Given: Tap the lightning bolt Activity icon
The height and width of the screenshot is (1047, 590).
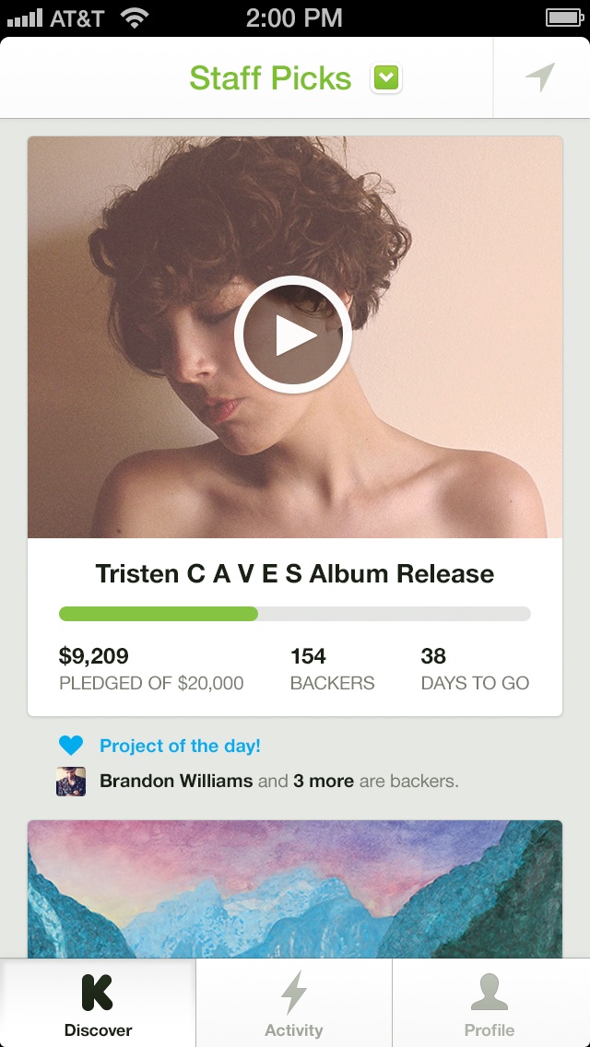Looking at the screenshot, I should click(x=294, y=993).
